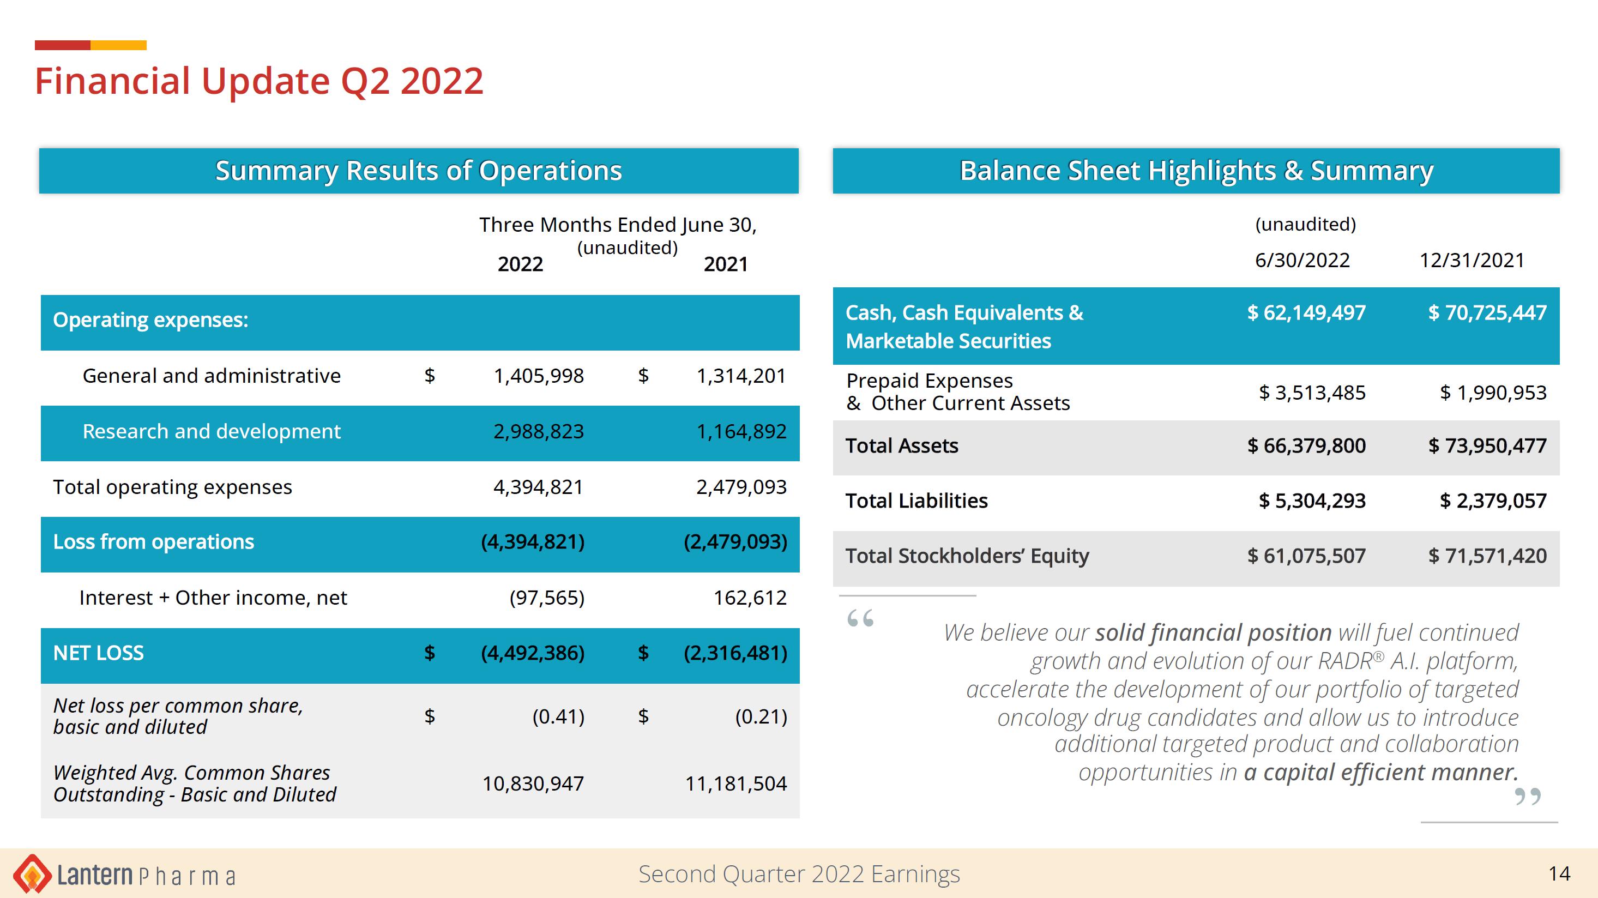The width and height of the screenshot is (1598, 898).
Task: Select Cash, Cash Equivalents & Marketable Securities label
Action: coord(964,327)
